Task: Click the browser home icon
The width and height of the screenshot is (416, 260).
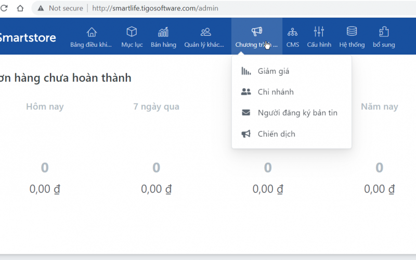Action: (x=20, y=8)
